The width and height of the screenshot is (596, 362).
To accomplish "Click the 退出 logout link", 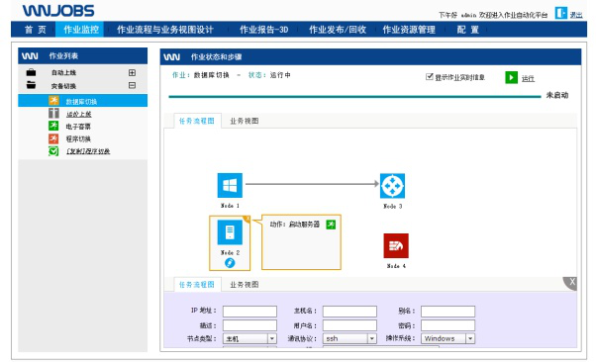I will pos(576,15).
